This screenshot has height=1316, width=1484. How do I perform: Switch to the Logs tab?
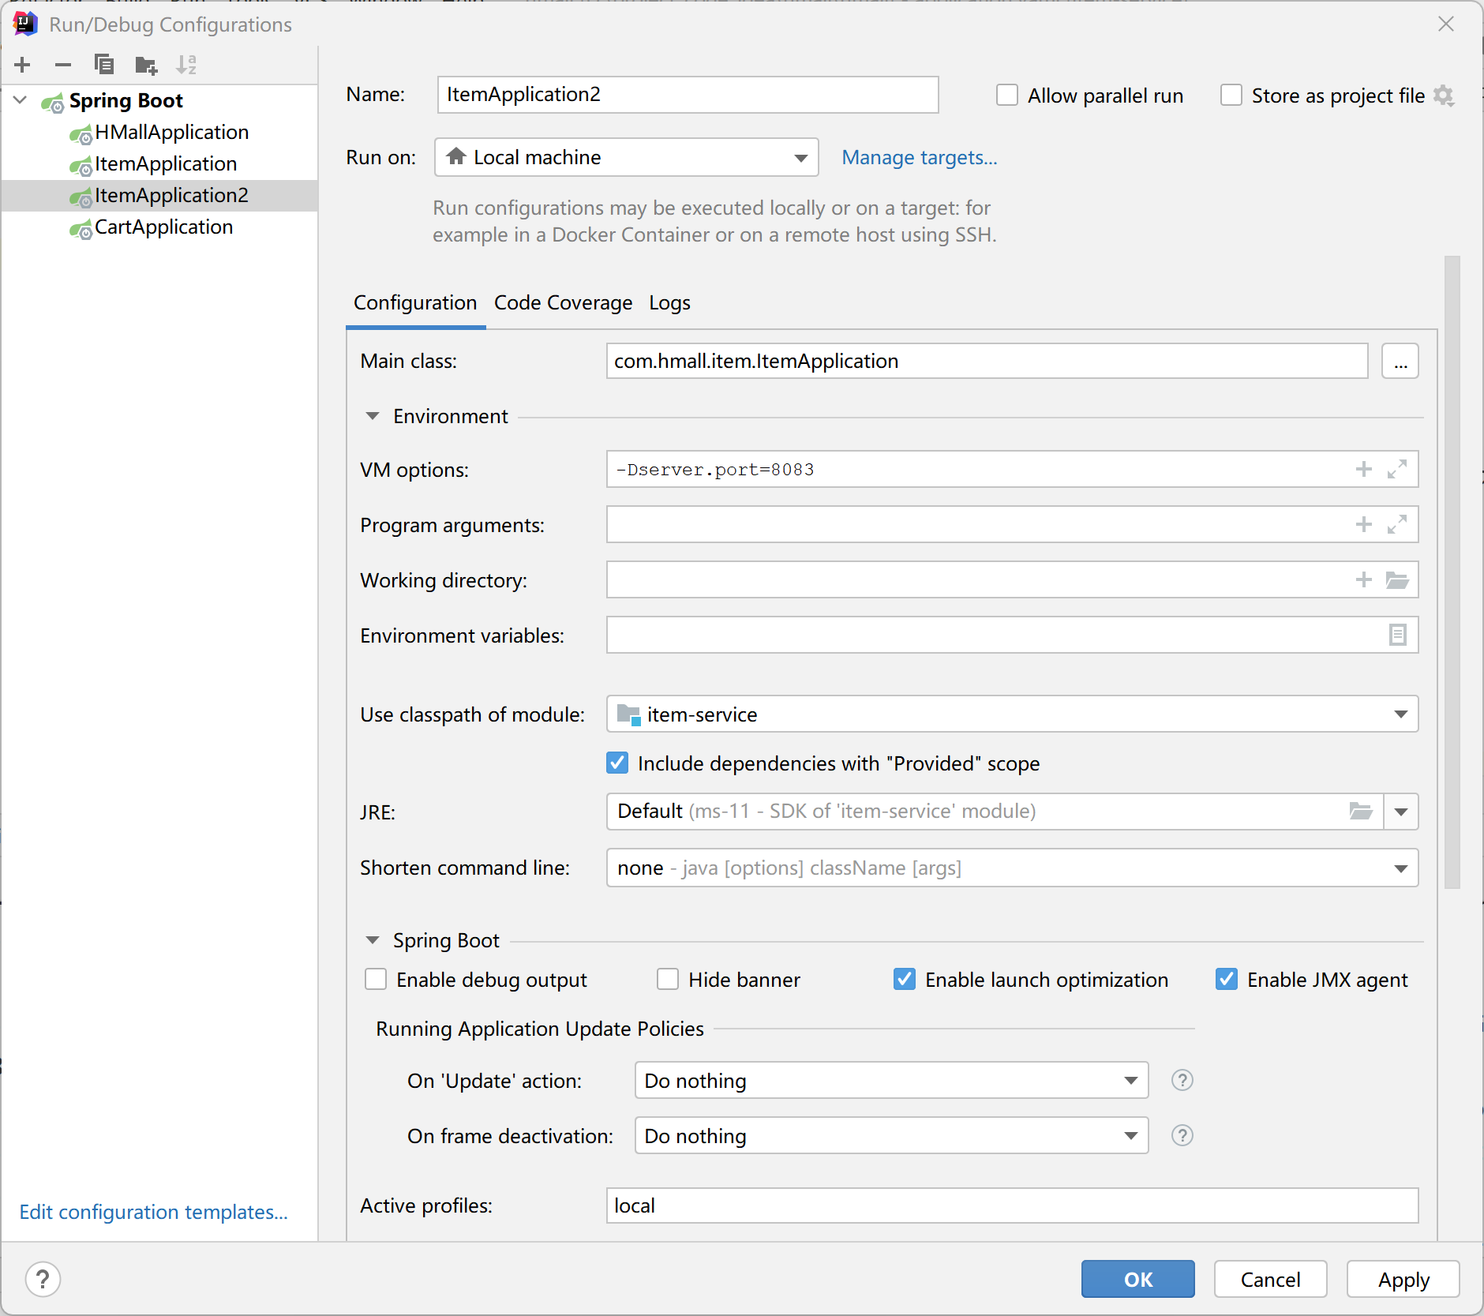tap(669, 303)
